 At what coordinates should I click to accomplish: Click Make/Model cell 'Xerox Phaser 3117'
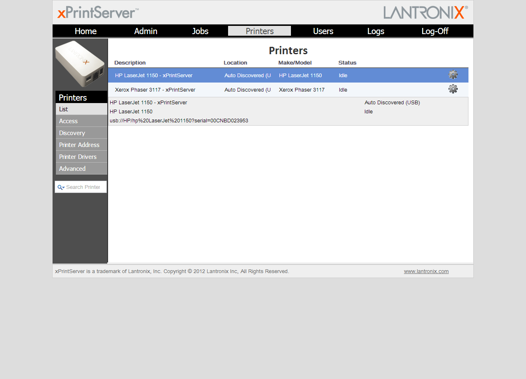(x=302, y=90)
